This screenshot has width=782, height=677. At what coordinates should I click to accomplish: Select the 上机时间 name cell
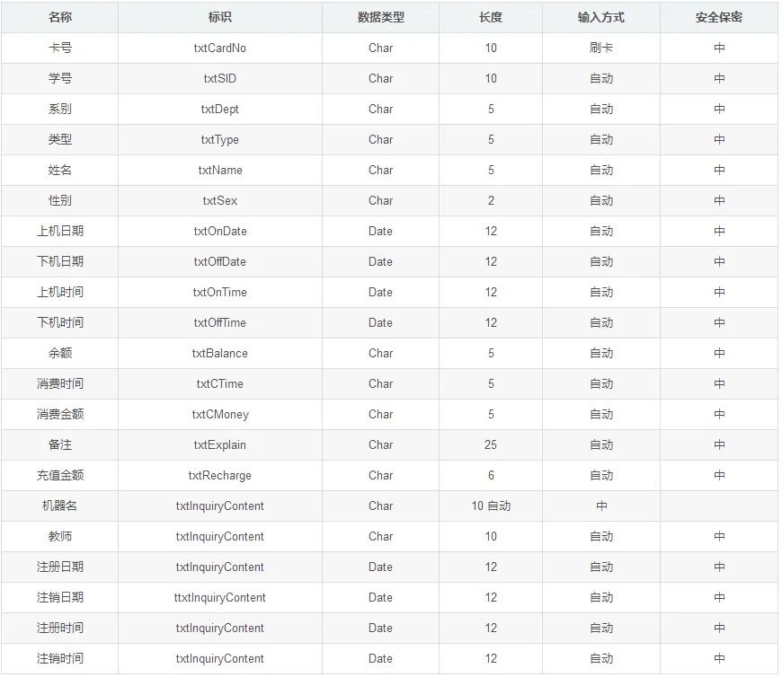tap(60, 292)
